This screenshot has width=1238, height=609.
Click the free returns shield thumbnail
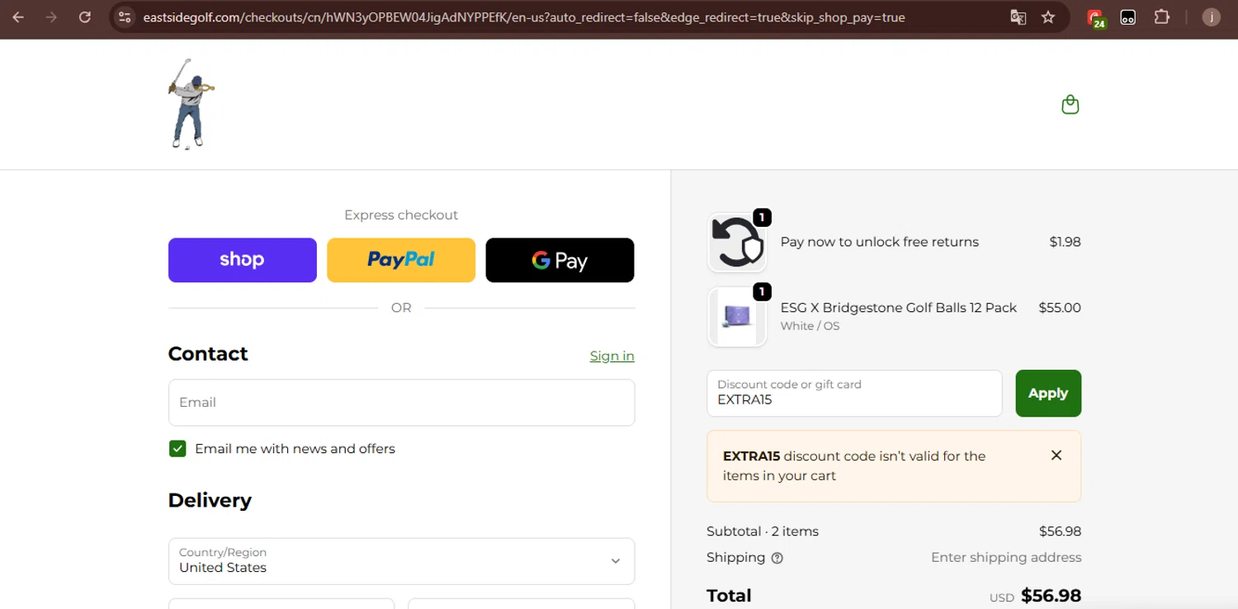[x=737, y=243]
